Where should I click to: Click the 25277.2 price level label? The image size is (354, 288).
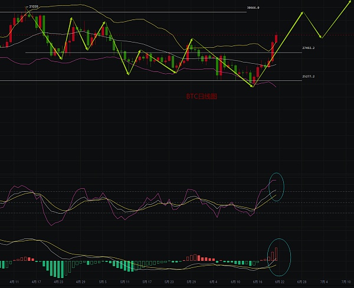(309, 76)
